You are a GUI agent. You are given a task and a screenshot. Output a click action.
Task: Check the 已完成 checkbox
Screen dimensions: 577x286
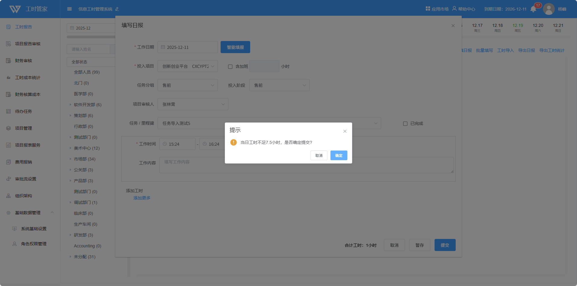tap(405, 124)
